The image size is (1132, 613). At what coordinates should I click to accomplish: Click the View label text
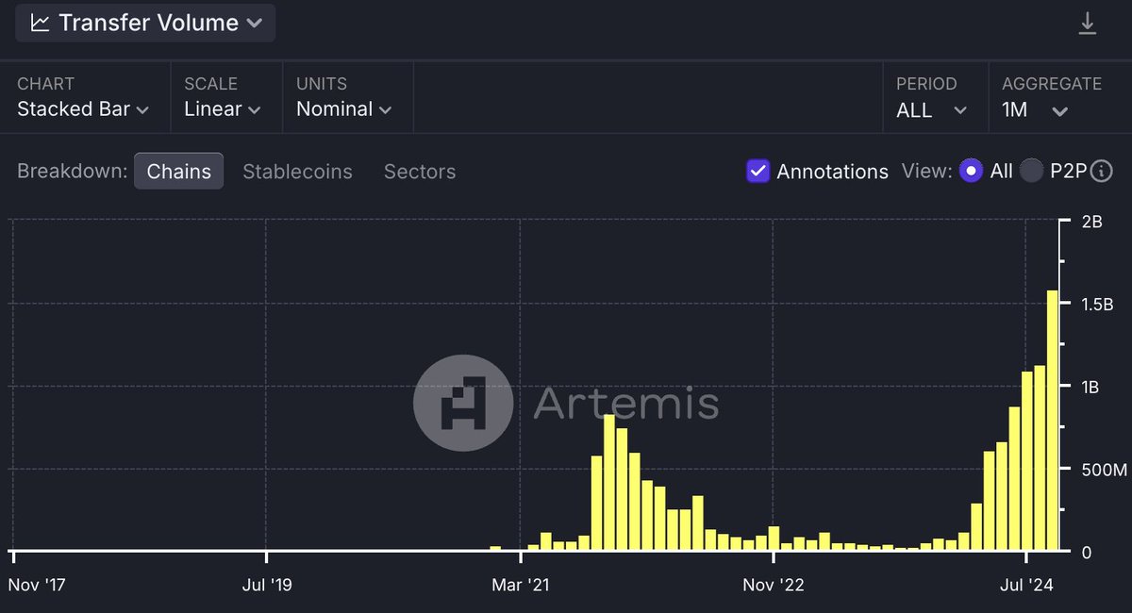pos(925,171)
